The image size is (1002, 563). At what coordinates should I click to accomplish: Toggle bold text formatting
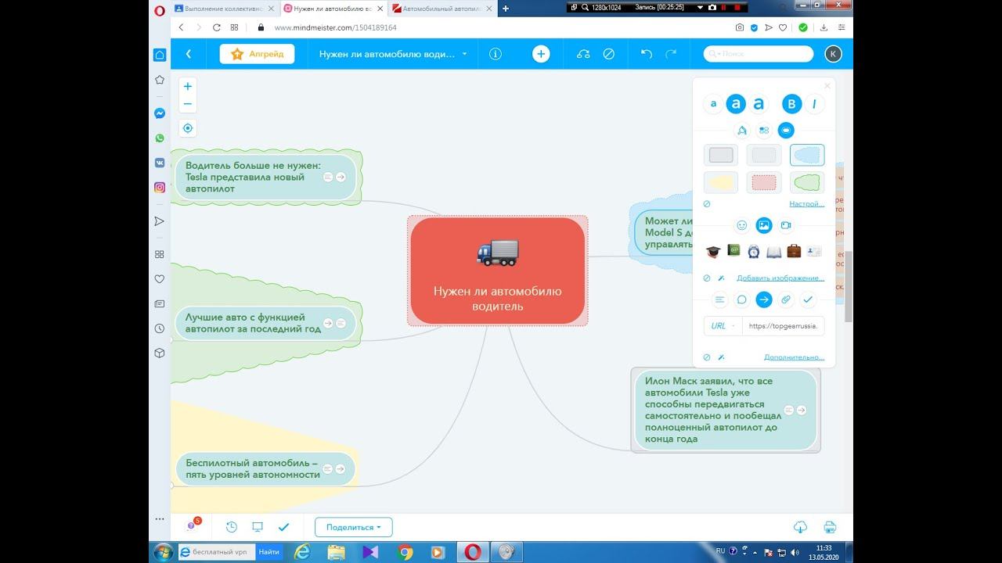point(792,104)
